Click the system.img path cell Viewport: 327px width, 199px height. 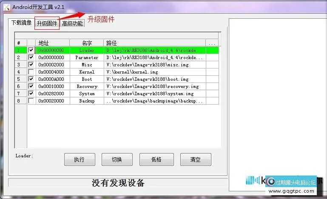[155, 94]
